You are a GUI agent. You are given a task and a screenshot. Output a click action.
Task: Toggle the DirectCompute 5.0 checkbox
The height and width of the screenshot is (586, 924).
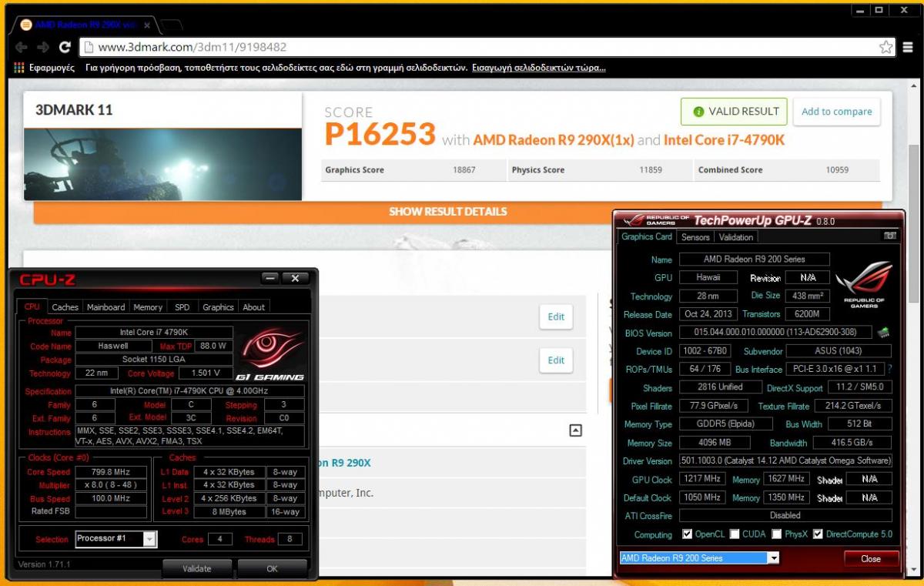[x=818, y=534]
